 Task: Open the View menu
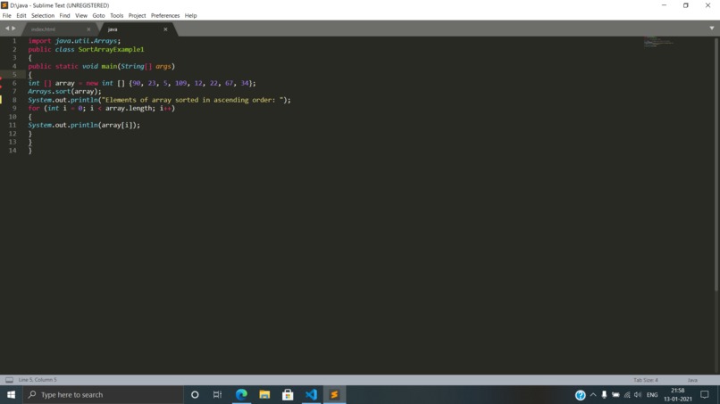[81, 15]
